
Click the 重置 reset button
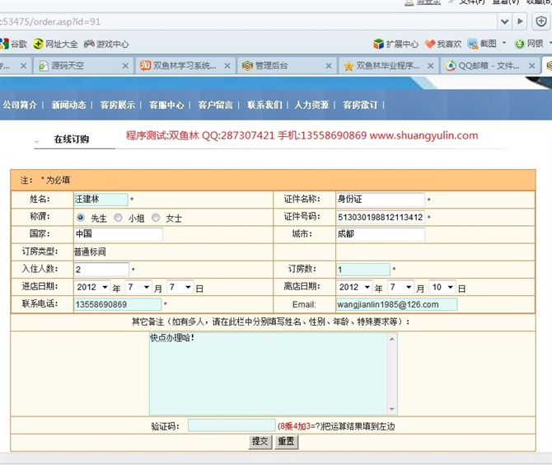click(286, 442)
